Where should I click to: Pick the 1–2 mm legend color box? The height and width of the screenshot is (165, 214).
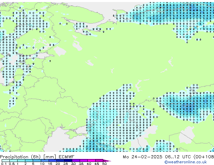point(21,161)
